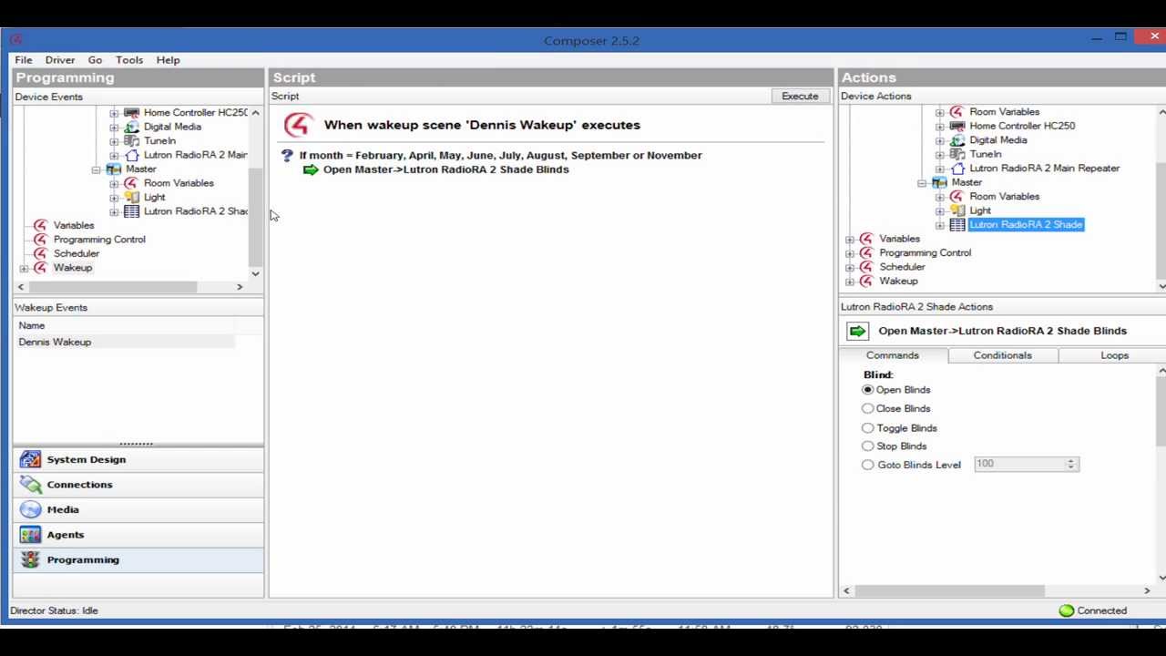
Task: Select the Open Blinds radio button
Action: (867, 390)
